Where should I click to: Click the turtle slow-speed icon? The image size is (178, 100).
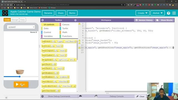click(80, 96)
